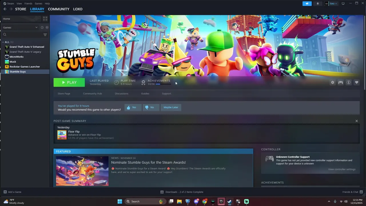Show hidden system tray icons chevron
This screenshot has height=206, width=366.
pos(329,201)
